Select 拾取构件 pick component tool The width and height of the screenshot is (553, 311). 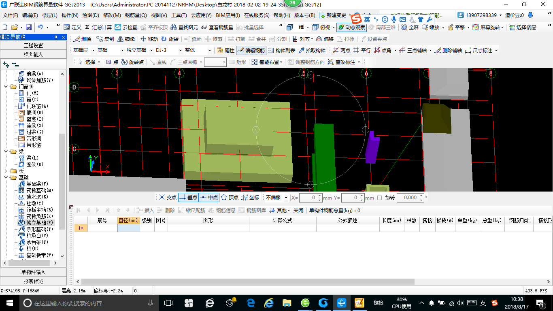click(x=312, y=51)
